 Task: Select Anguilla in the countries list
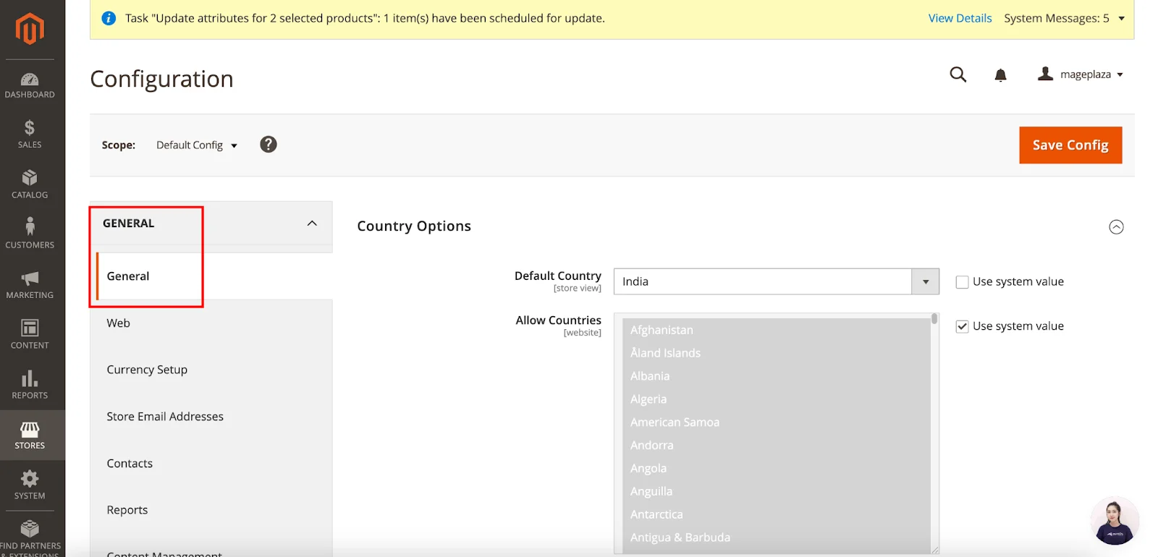(x=776, y=492)
